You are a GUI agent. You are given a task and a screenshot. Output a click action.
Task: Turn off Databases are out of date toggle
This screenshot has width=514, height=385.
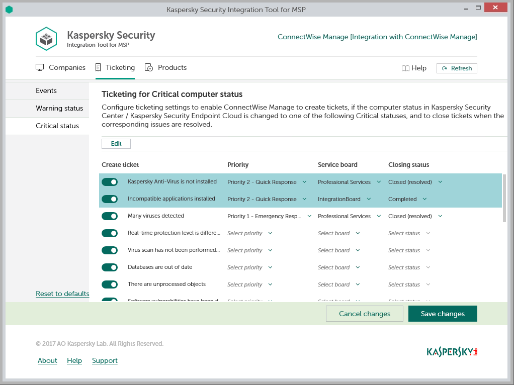coord(110,267)
